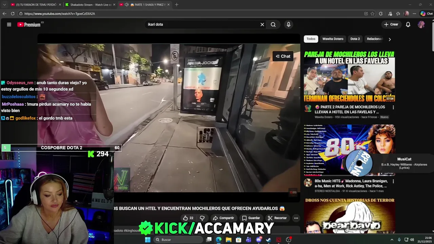Open the YouTube account avatar menu
The image size is (434, 244).
click(x=421, y=24)
